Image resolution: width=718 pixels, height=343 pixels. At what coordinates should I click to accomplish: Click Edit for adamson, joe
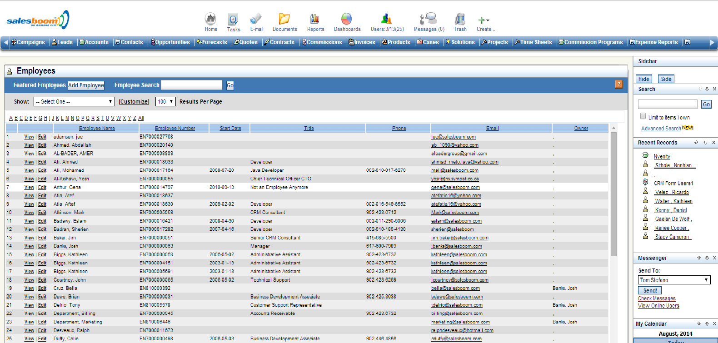[42, 137]
